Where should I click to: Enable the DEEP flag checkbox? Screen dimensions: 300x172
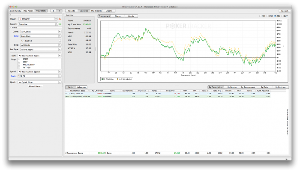(19, 62)
